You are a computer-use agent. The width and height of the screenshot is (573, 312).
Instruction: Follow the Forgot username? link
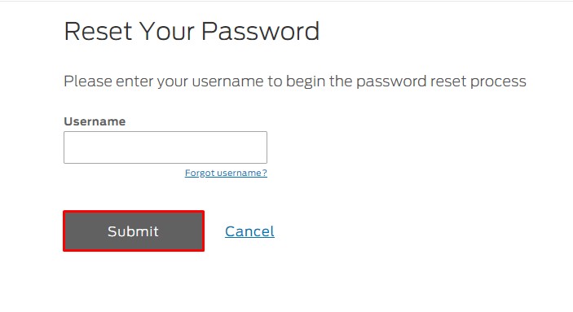(226, 173)
